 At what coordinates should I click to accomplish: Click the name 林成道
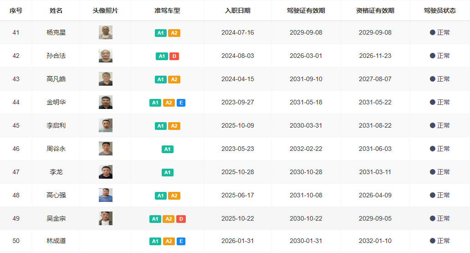(x=56, y=241)
